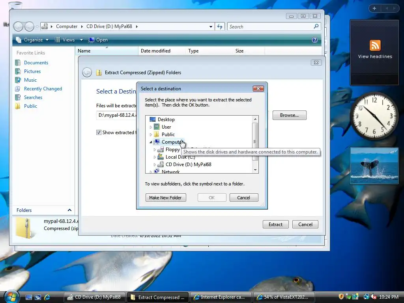Expand the User tree node
The height and width of the screenshot is (303, 404).
coord(151,127)
